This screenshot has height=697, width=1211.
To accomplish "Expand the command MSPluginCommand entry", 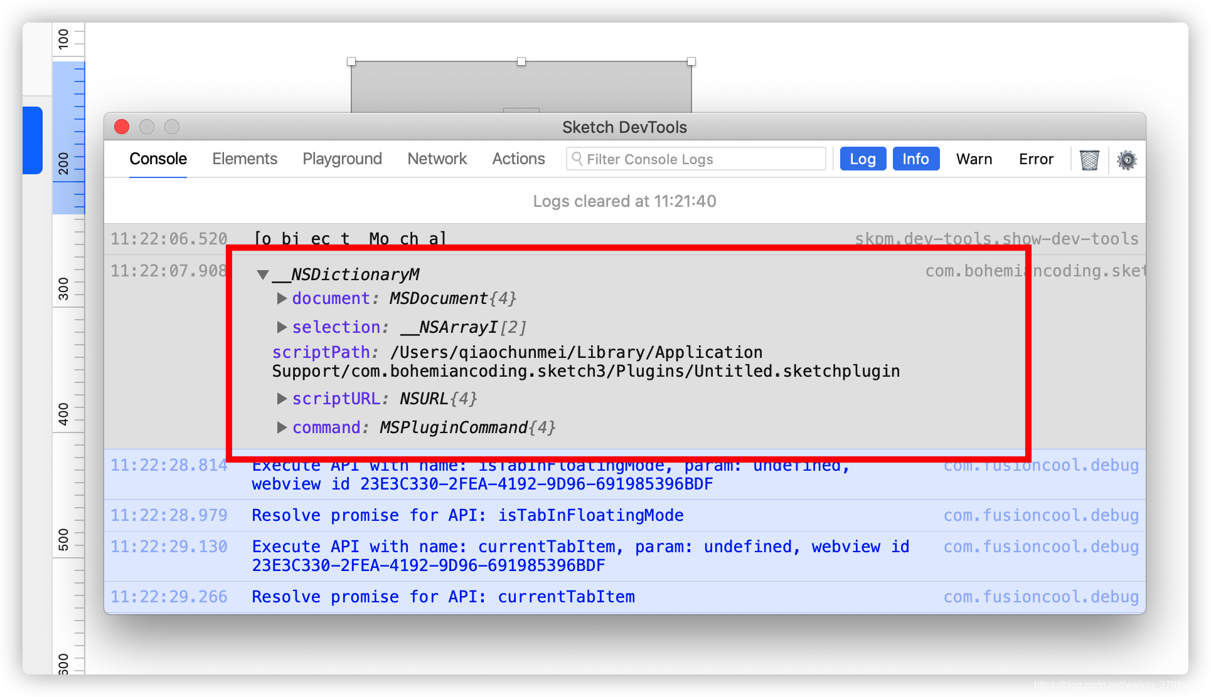I will [282, 427].
